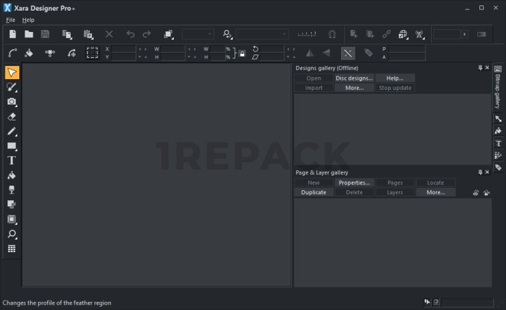Toggle the magnetic snap icon
506x310 pixels.
click(332, 34)
